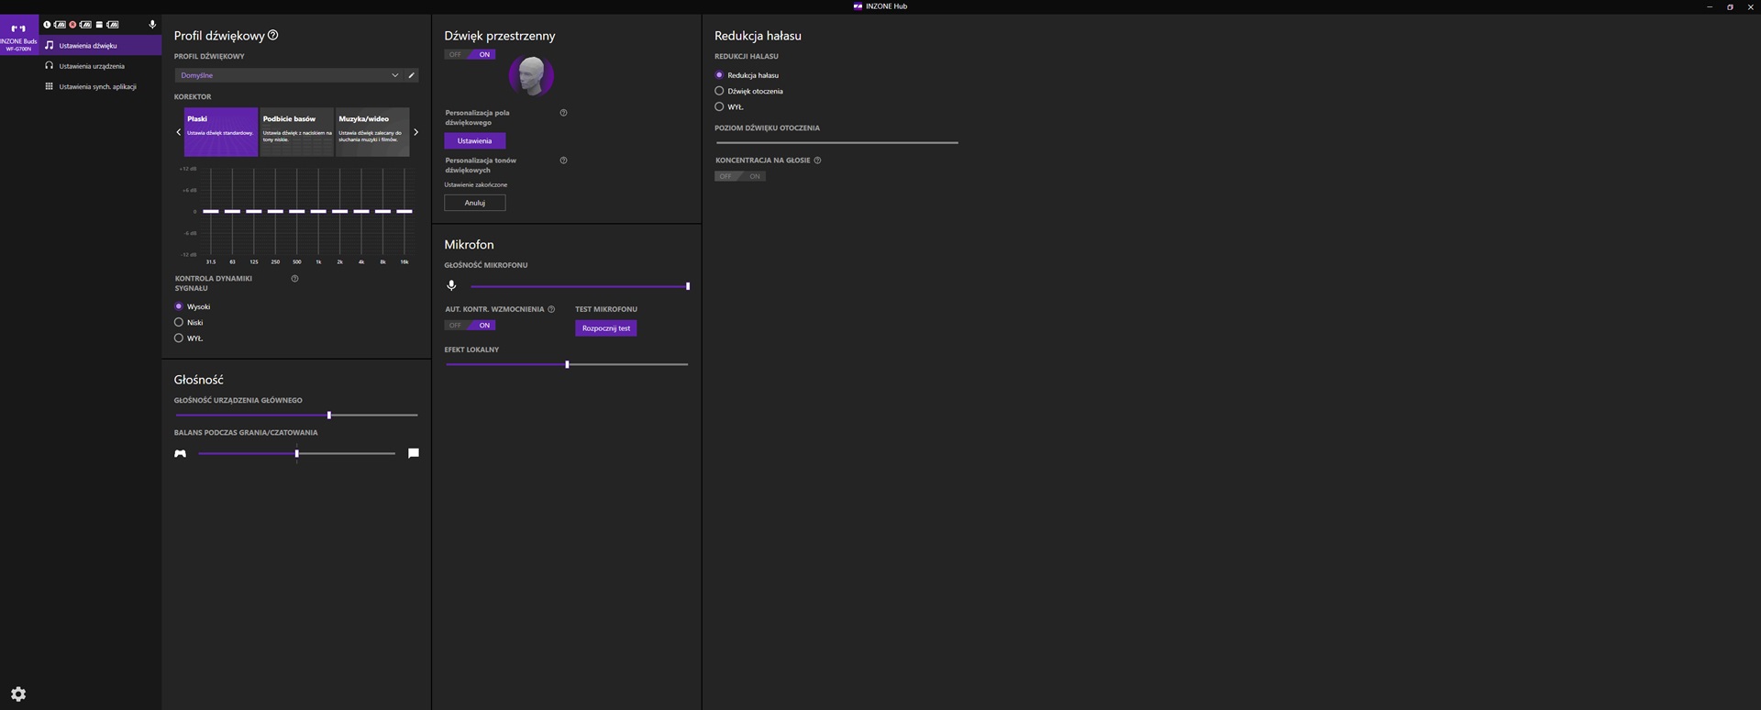Show next equalizer presets with right arrow

[415, 132]
